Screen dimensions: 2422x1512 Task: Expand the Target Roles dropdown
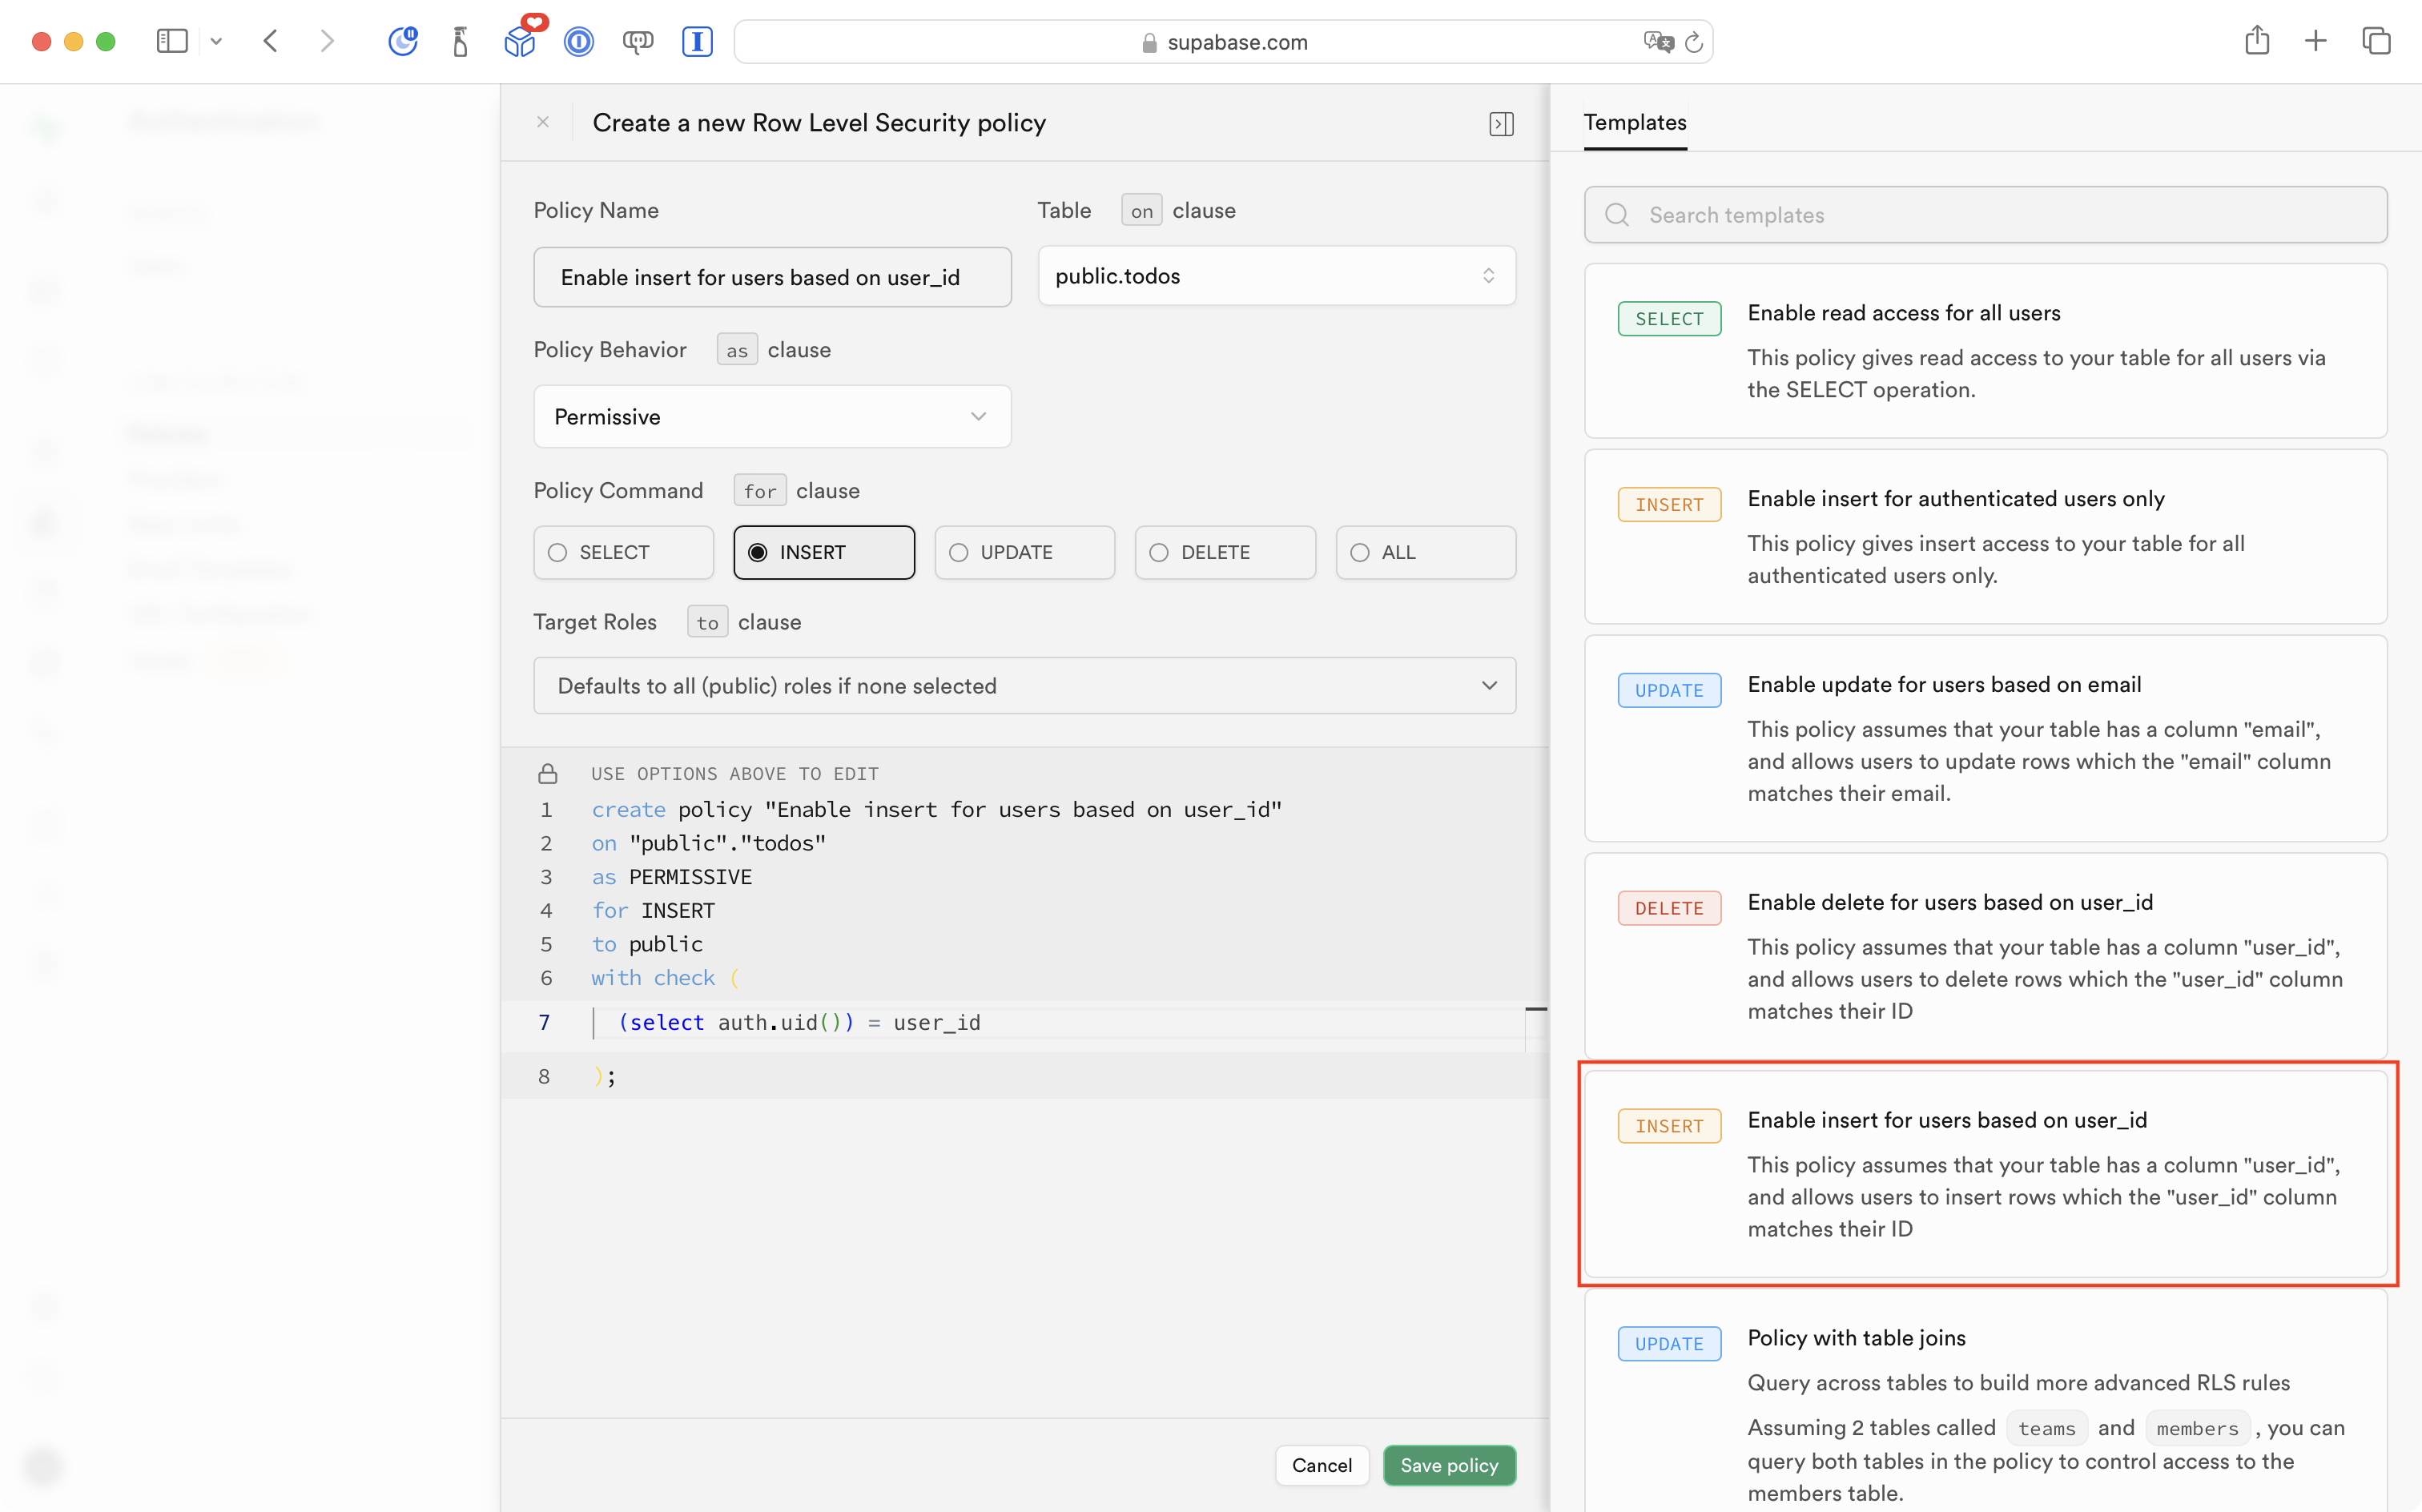(x=1024, y=686)
